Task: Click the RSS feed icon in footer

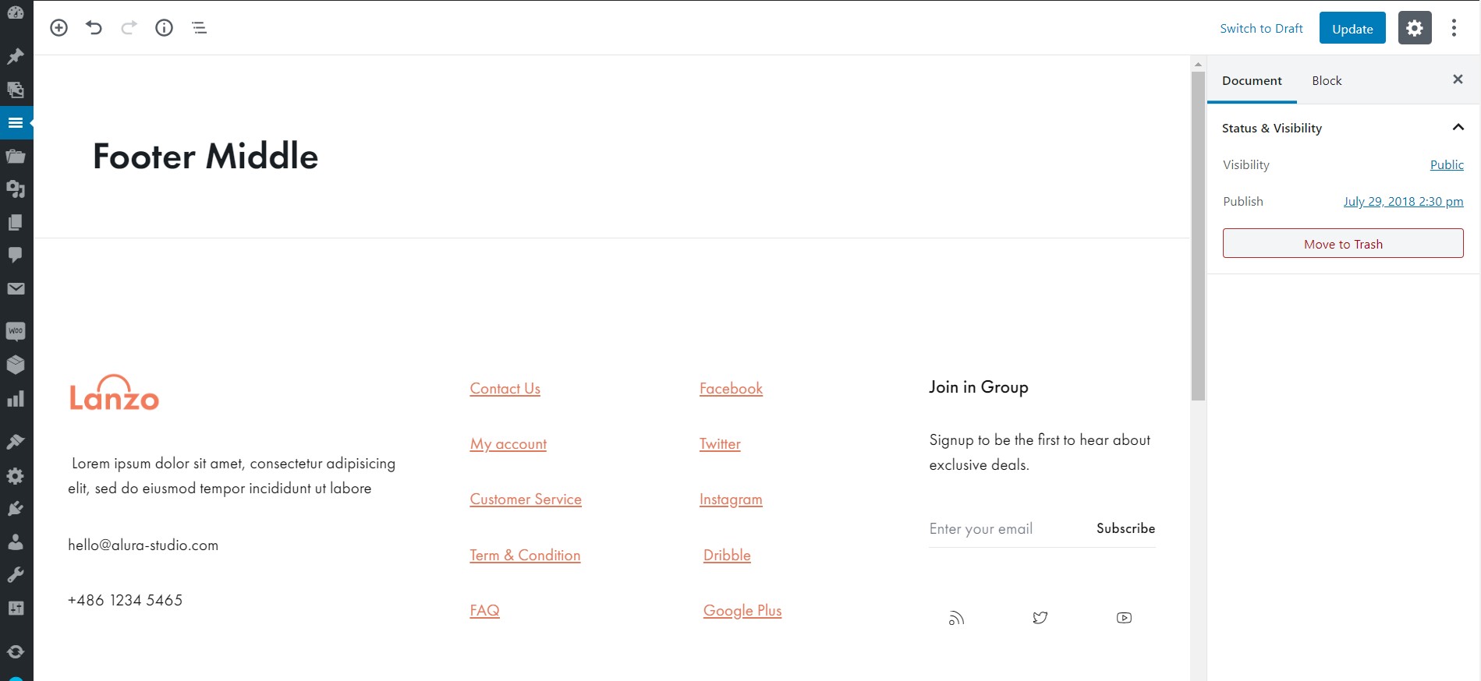Action: pos(956,619)
